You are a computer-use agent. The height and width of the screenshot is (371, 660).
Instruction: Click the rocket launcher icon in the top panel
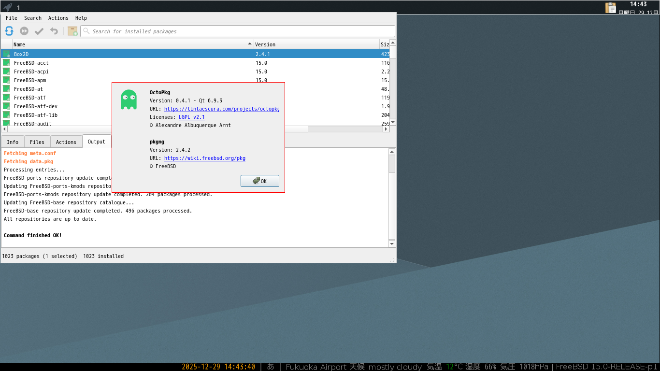[8, 7]
